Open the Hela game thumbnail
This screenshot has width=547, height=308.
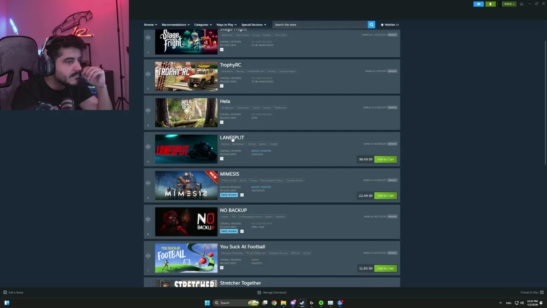tap(186, 113)
